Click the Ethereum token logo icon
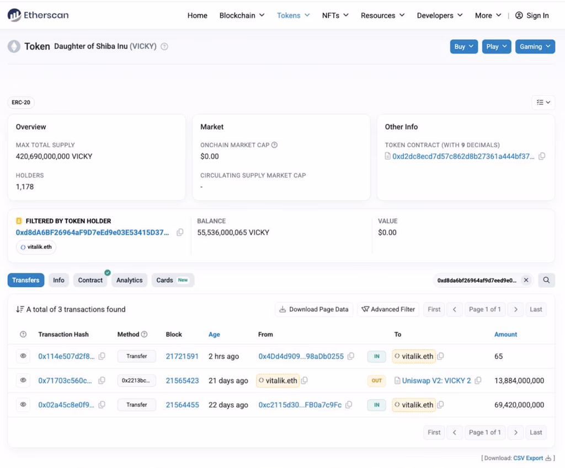The image size is (565, 468). pyautogui.click(x=14, y=46)
